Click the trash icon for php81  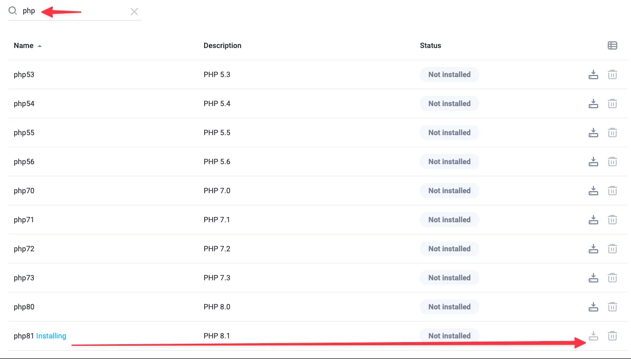(612, 336)
